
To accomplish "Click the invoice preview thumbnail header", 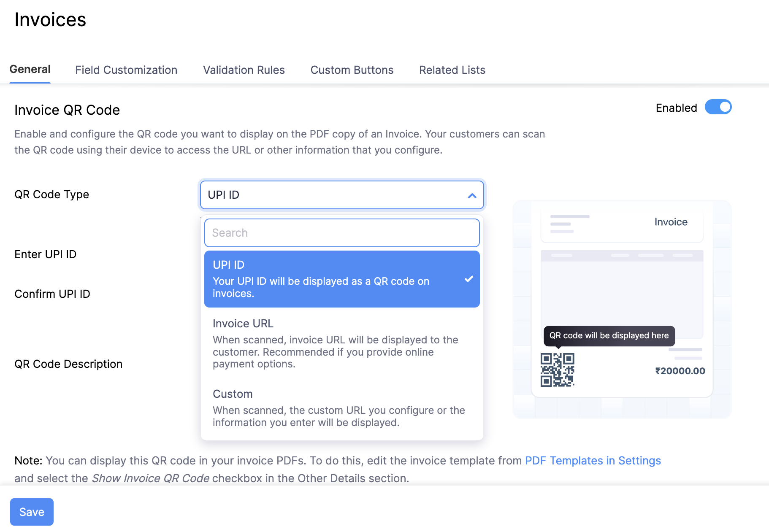I will [621, 222].
